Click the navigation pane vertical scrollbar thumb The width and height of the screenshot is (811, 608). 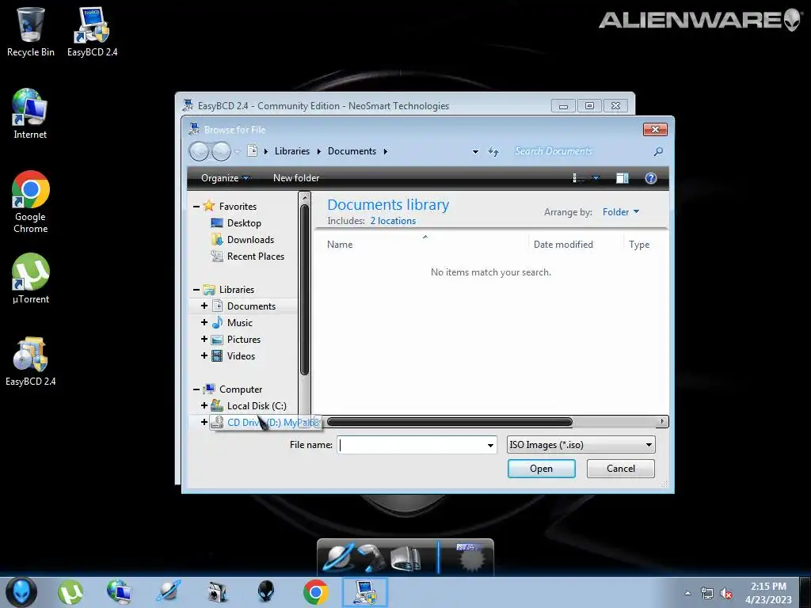(x=305, y=290)
